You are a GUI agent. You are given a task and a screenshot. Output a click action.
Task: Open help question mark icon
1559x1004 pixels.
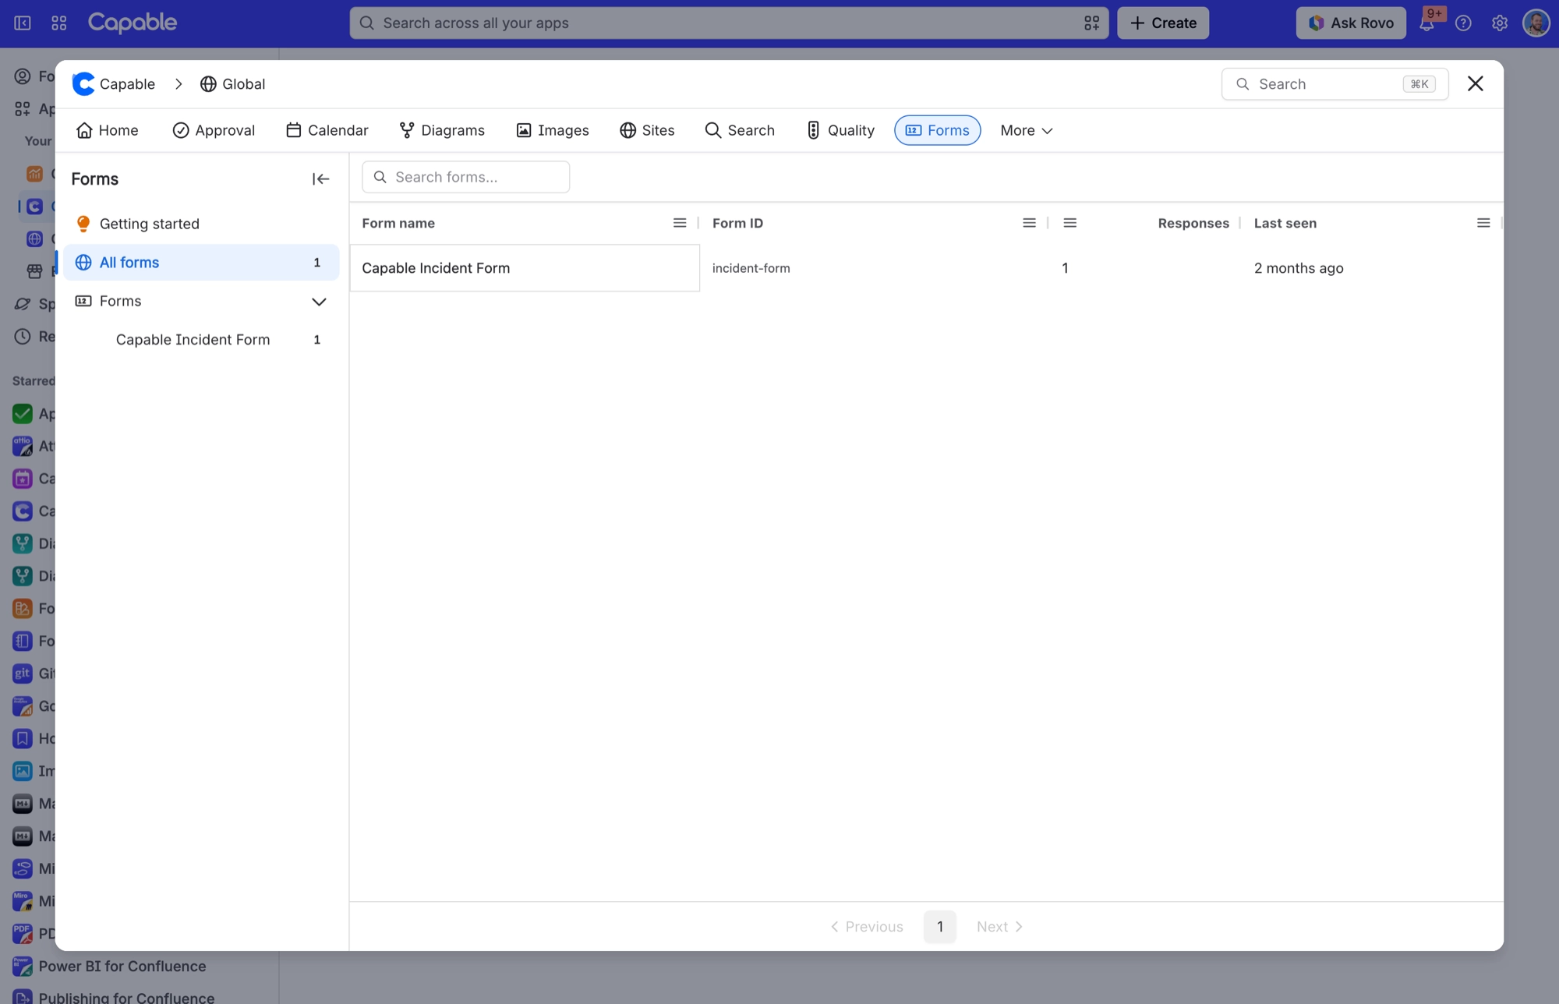(x=1463, y=23)
